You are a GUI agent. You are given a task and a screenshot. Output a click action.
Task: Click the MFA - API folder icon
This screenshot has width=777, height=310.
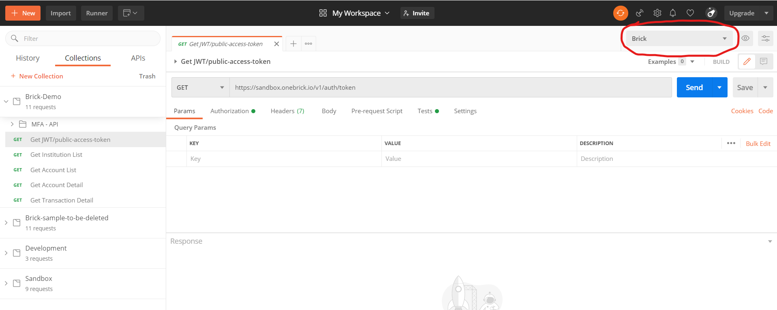[x=23, y=124]
